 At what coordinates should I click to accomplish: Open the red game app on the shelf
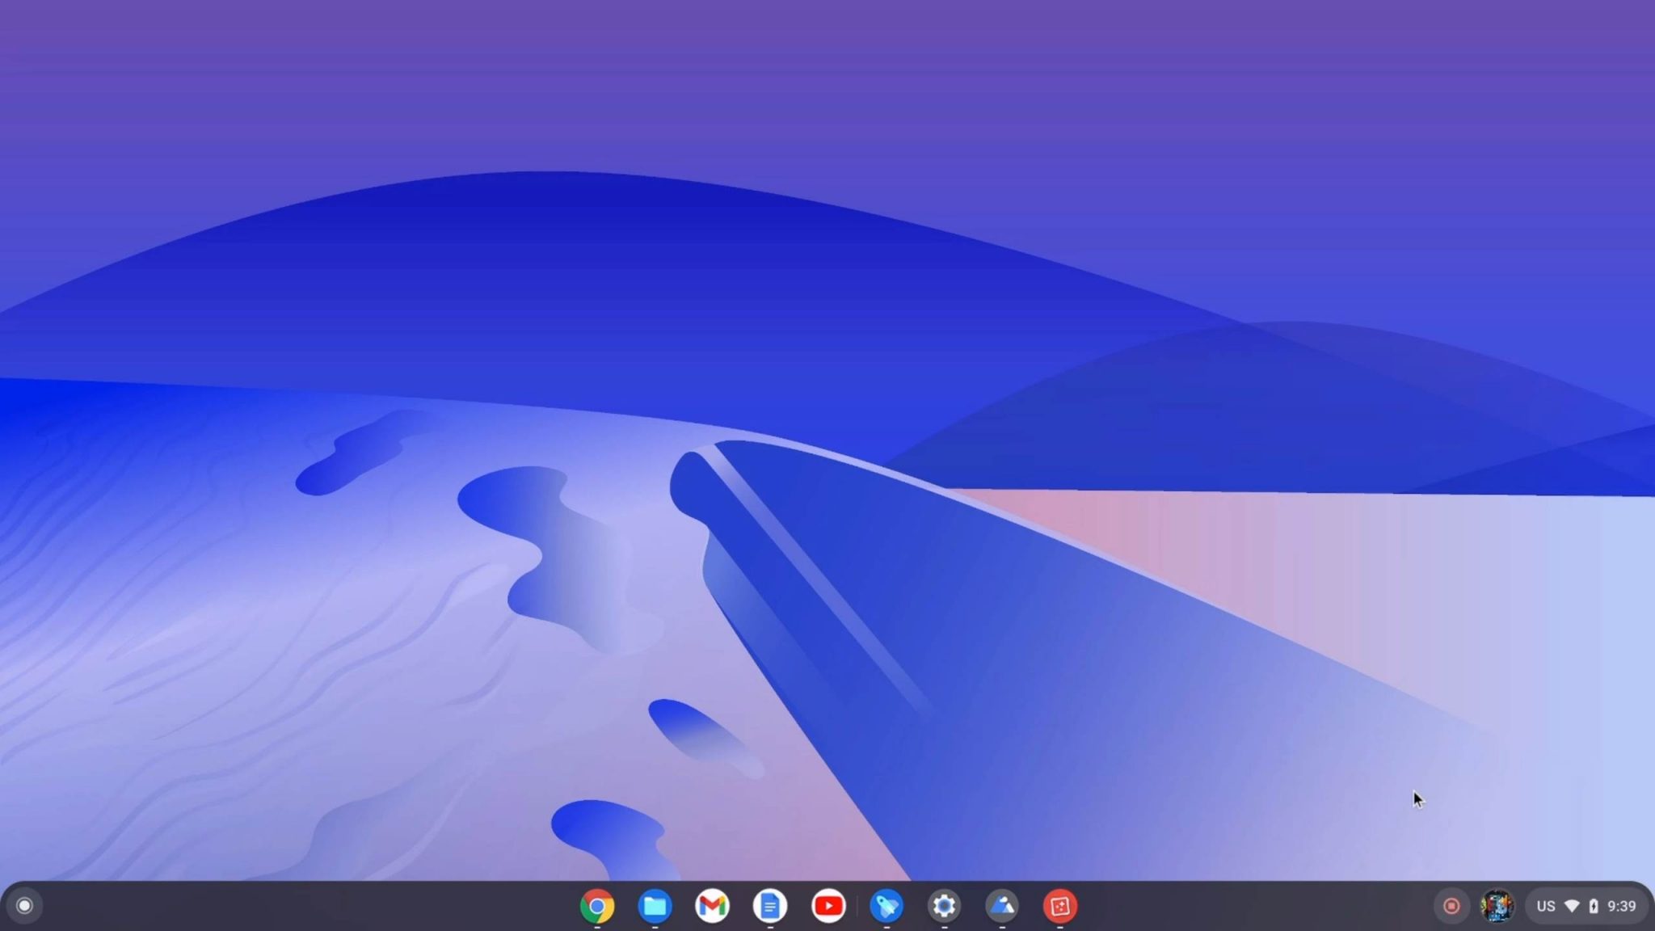(1060, 906)
